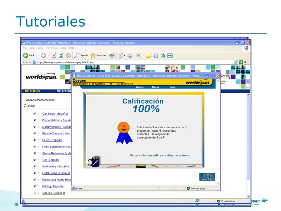The width and height of the screenshot is (281, 211).
Task: Click the copy pages toolbar icon
Action: click(155, 55)
